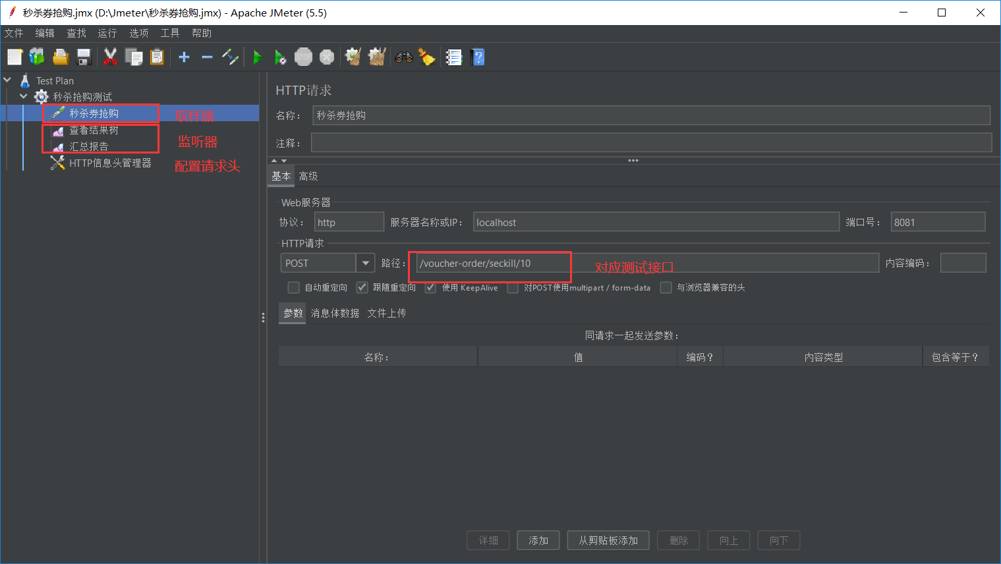Click the 端口号 input field

[937, 222]
